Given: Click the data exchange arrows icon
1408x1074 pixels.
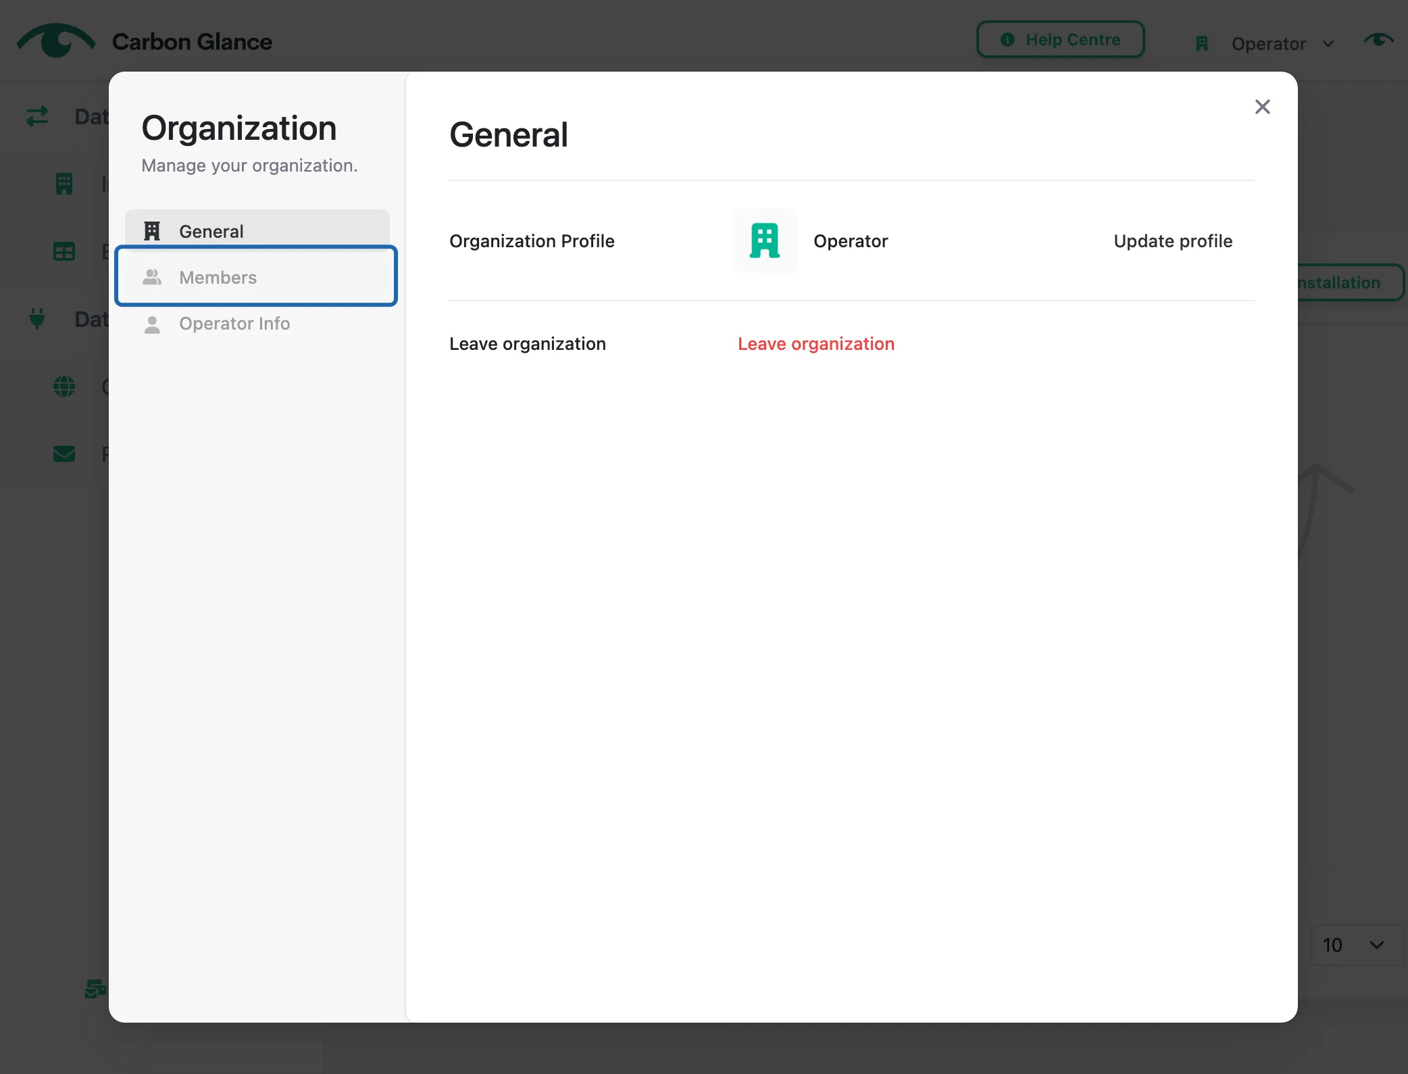Looking at the screenshot, I should tap(37, 116).
